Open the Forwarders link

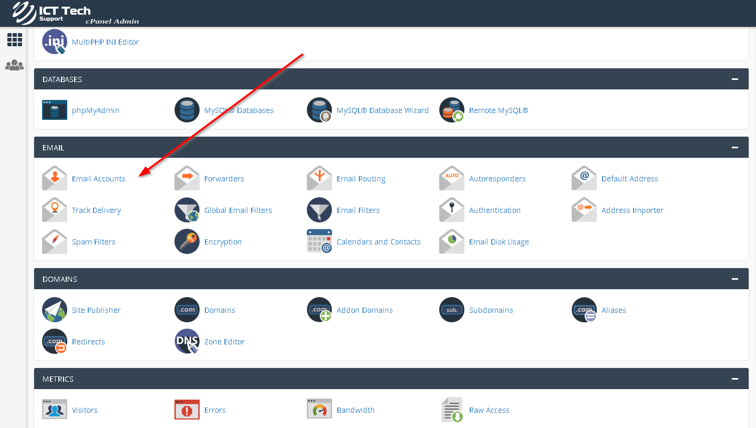tap(224, 179)
